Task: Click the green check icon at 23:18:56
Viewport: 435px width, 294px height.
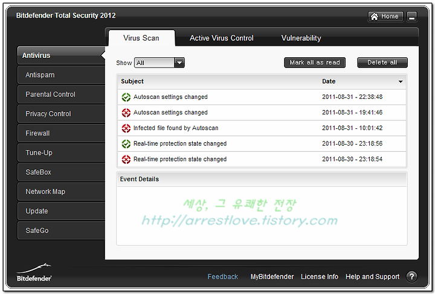Action: pos(126,144)
